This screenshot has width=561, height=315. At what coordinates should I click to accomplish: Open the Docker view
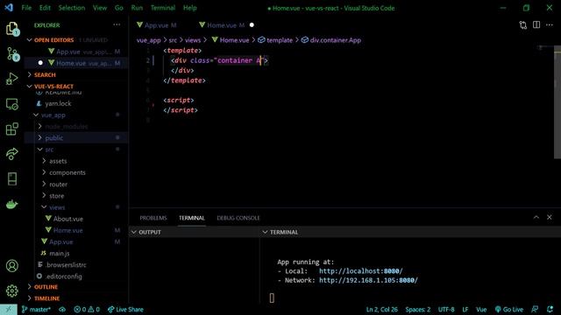click(12, 204)
